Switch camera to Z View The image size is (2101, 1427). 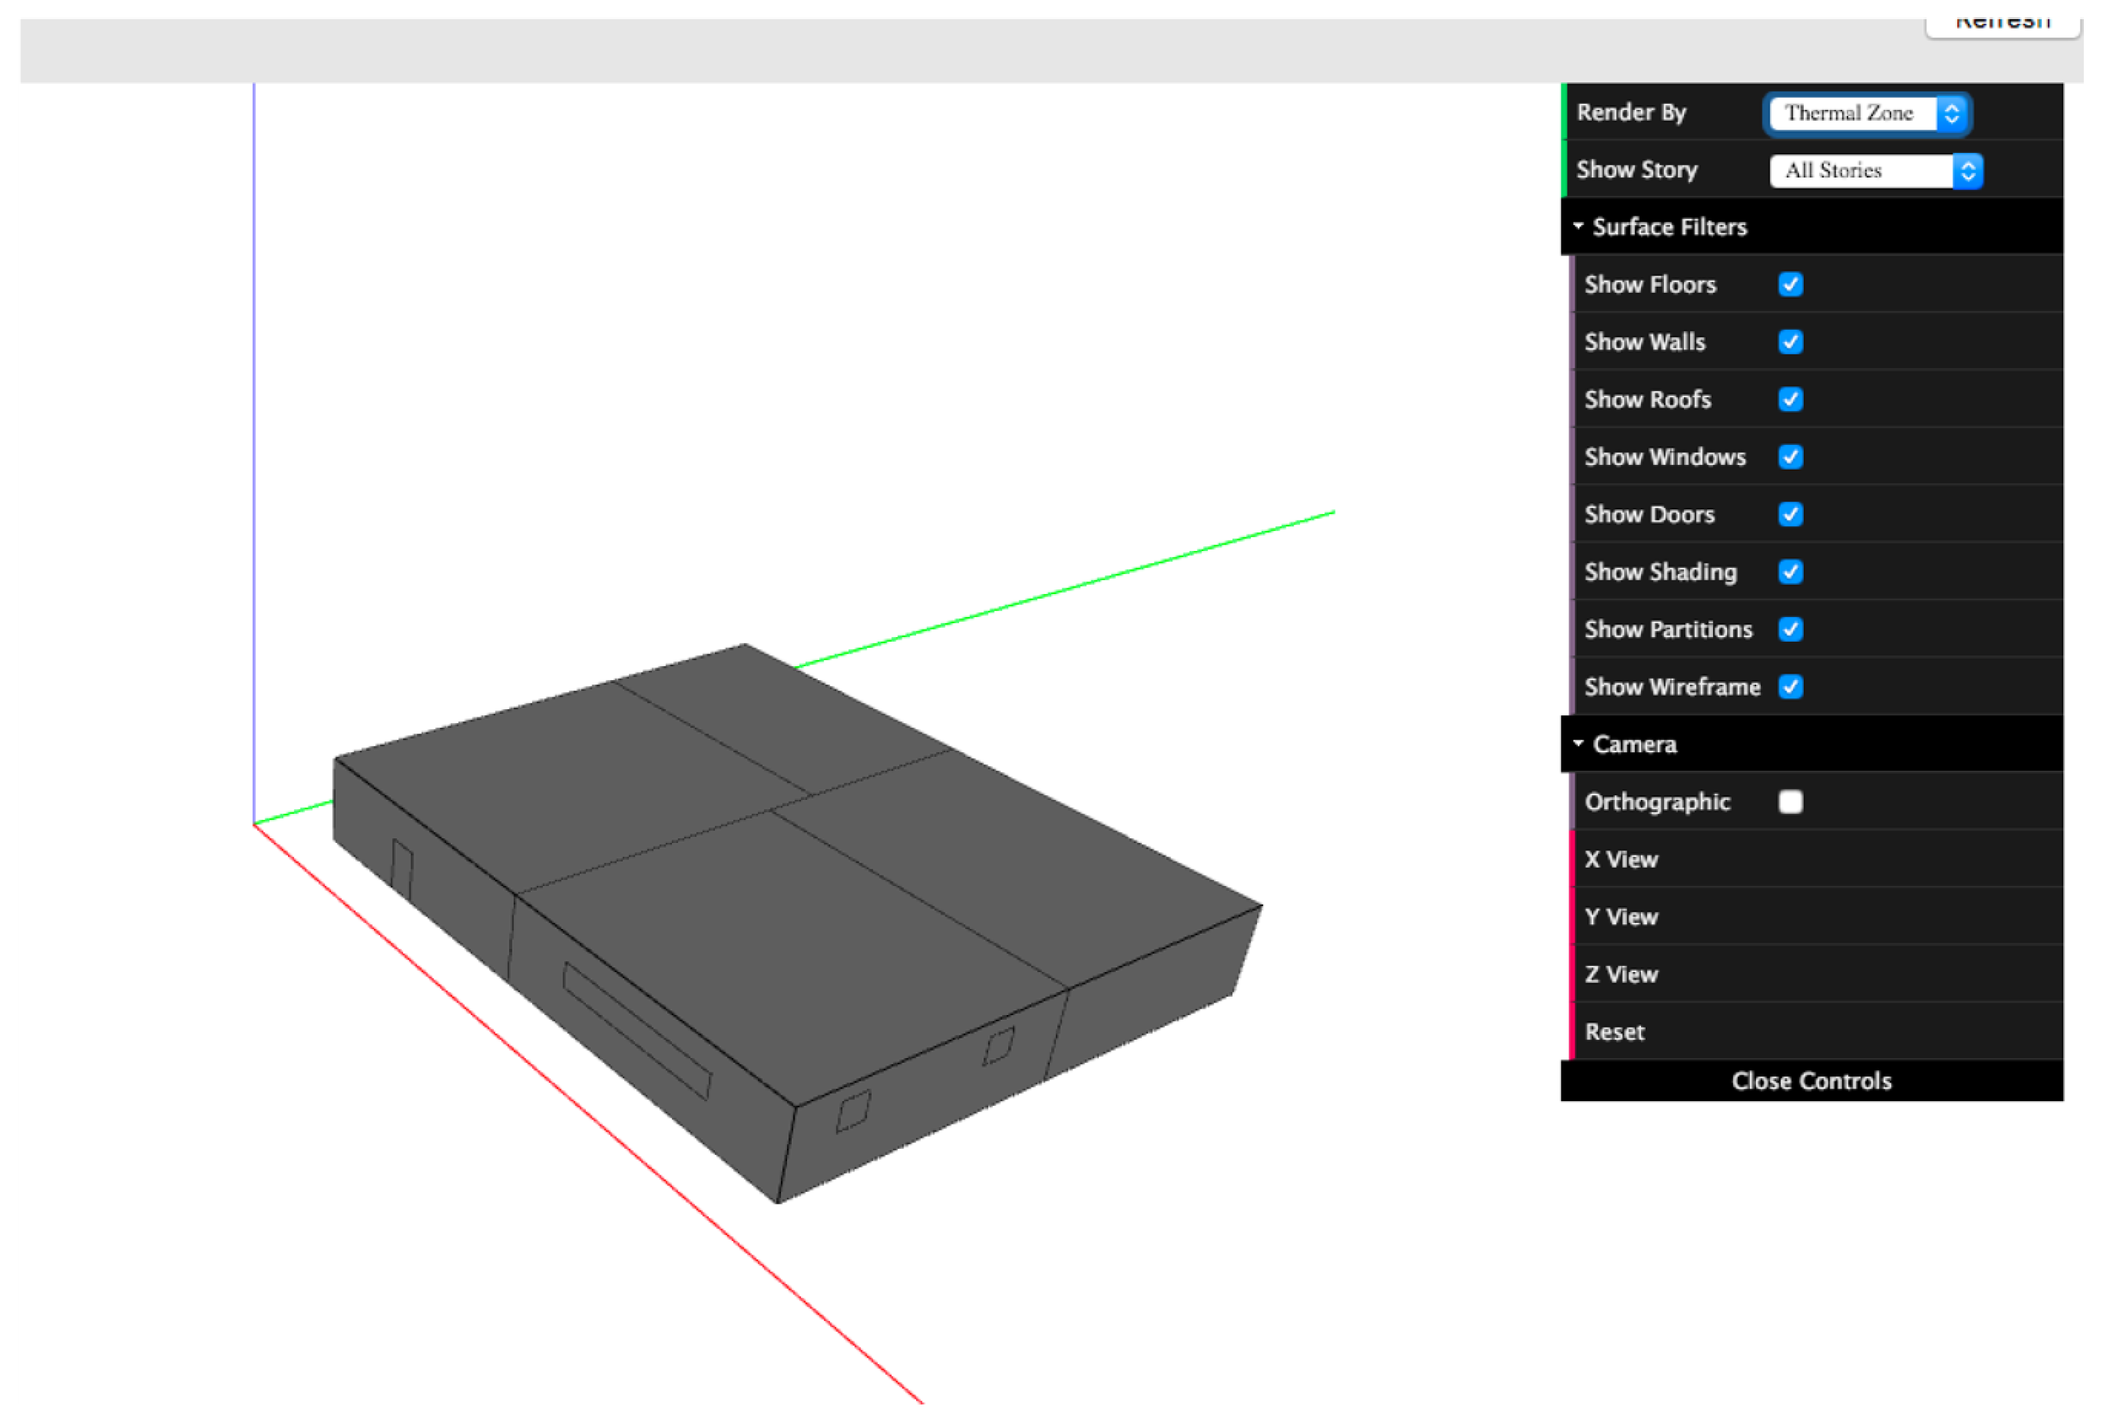[x=1621, y=975]
